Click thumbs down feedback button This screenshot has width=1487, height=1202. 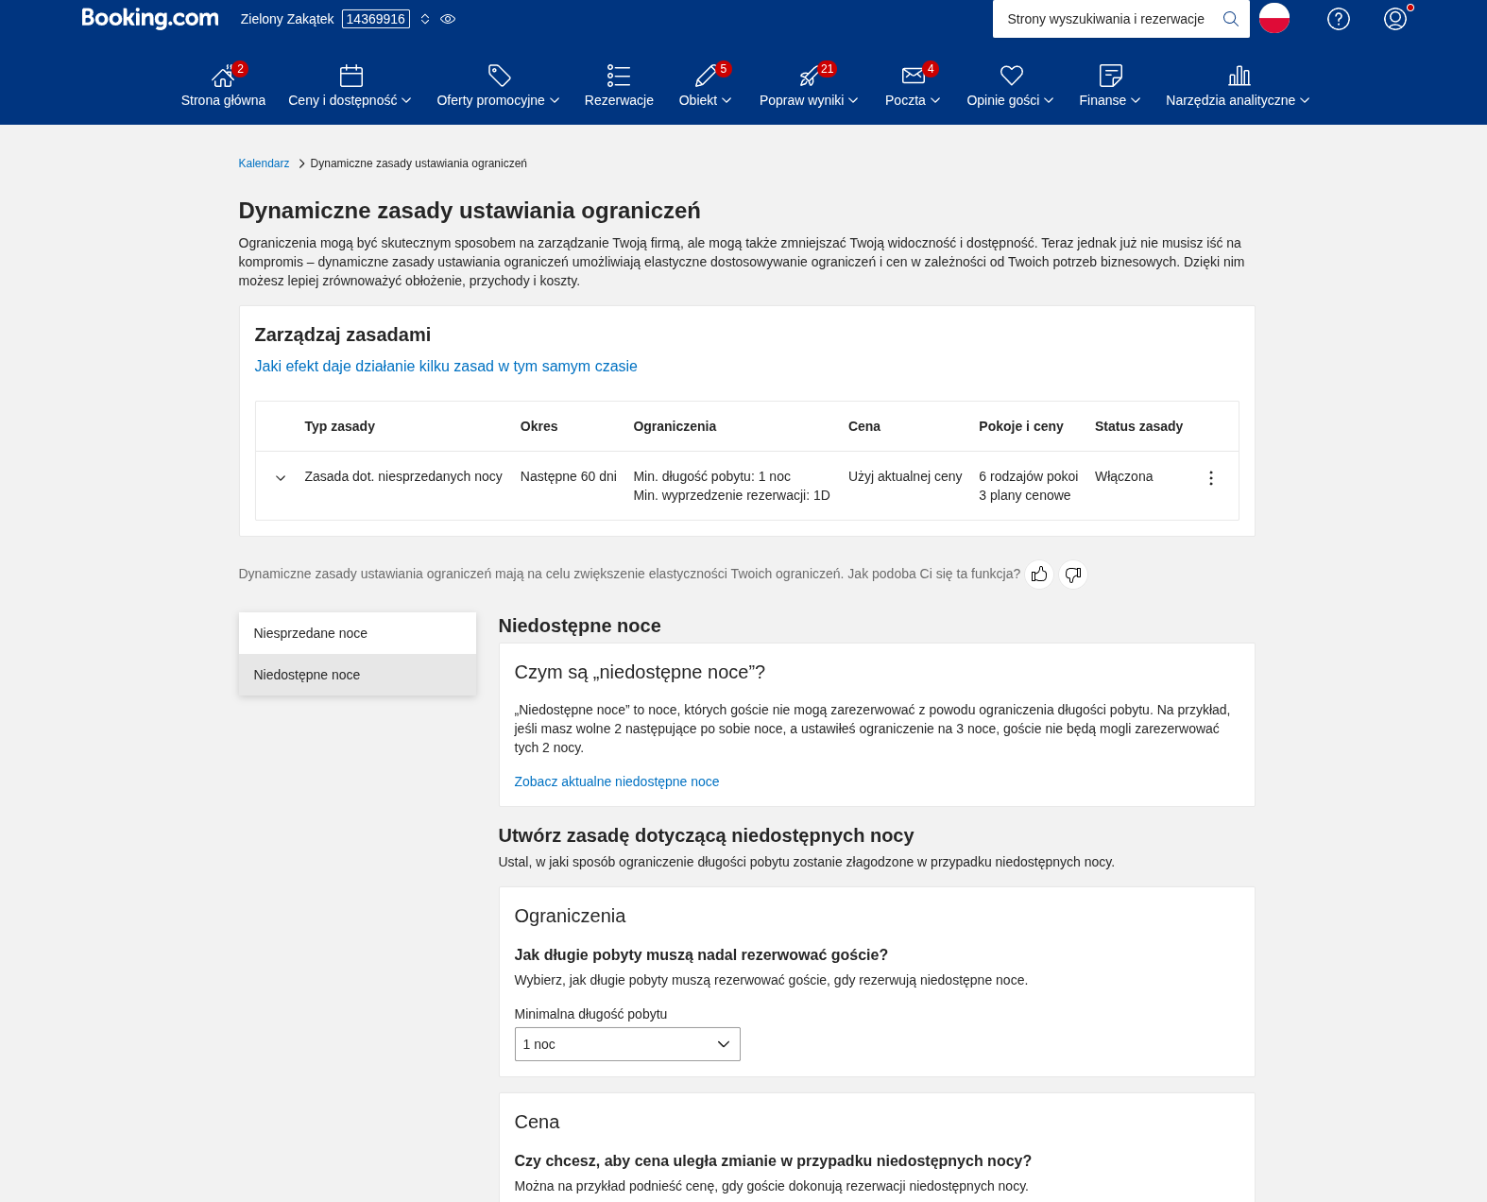pos(1072,575)
